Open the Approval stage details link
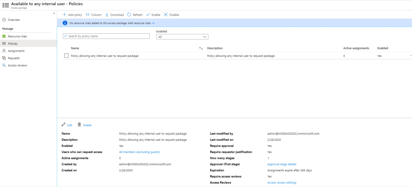The width and height of the screenshot is (412, 187). (282, 164)
